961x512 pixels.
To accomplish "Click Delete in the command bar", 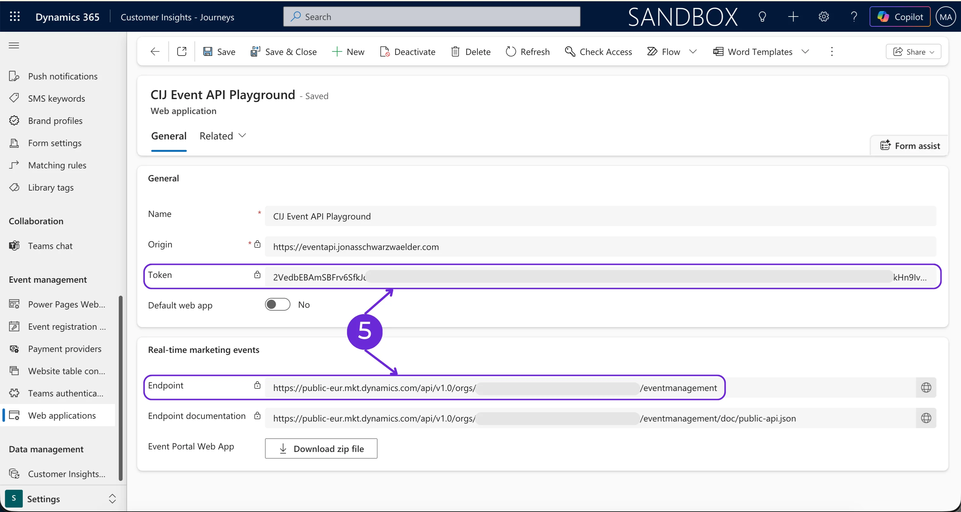I will pos(470,51).
